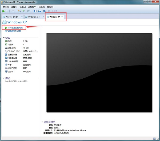Screen dimensions: 160x141
Task: Collapse the 设备 section
Action: (x=4, y=38)
